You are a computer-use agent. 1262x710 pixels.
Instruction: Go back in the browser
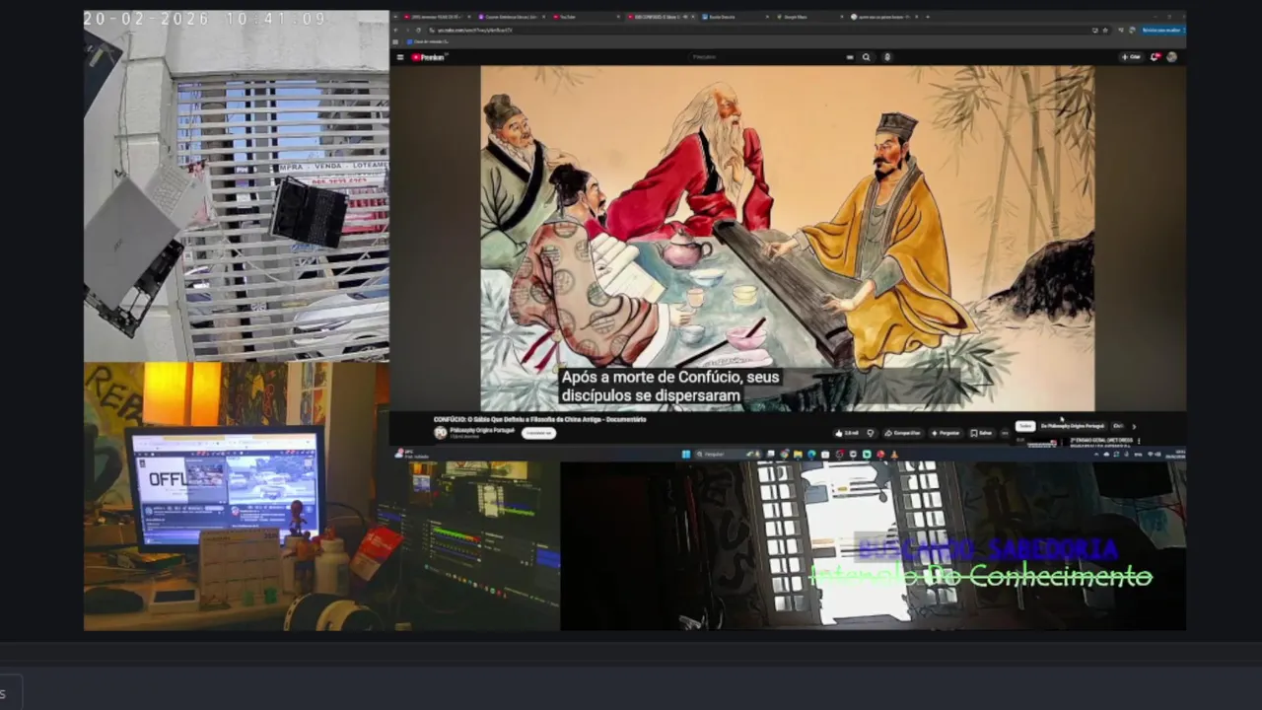point(395,30)
